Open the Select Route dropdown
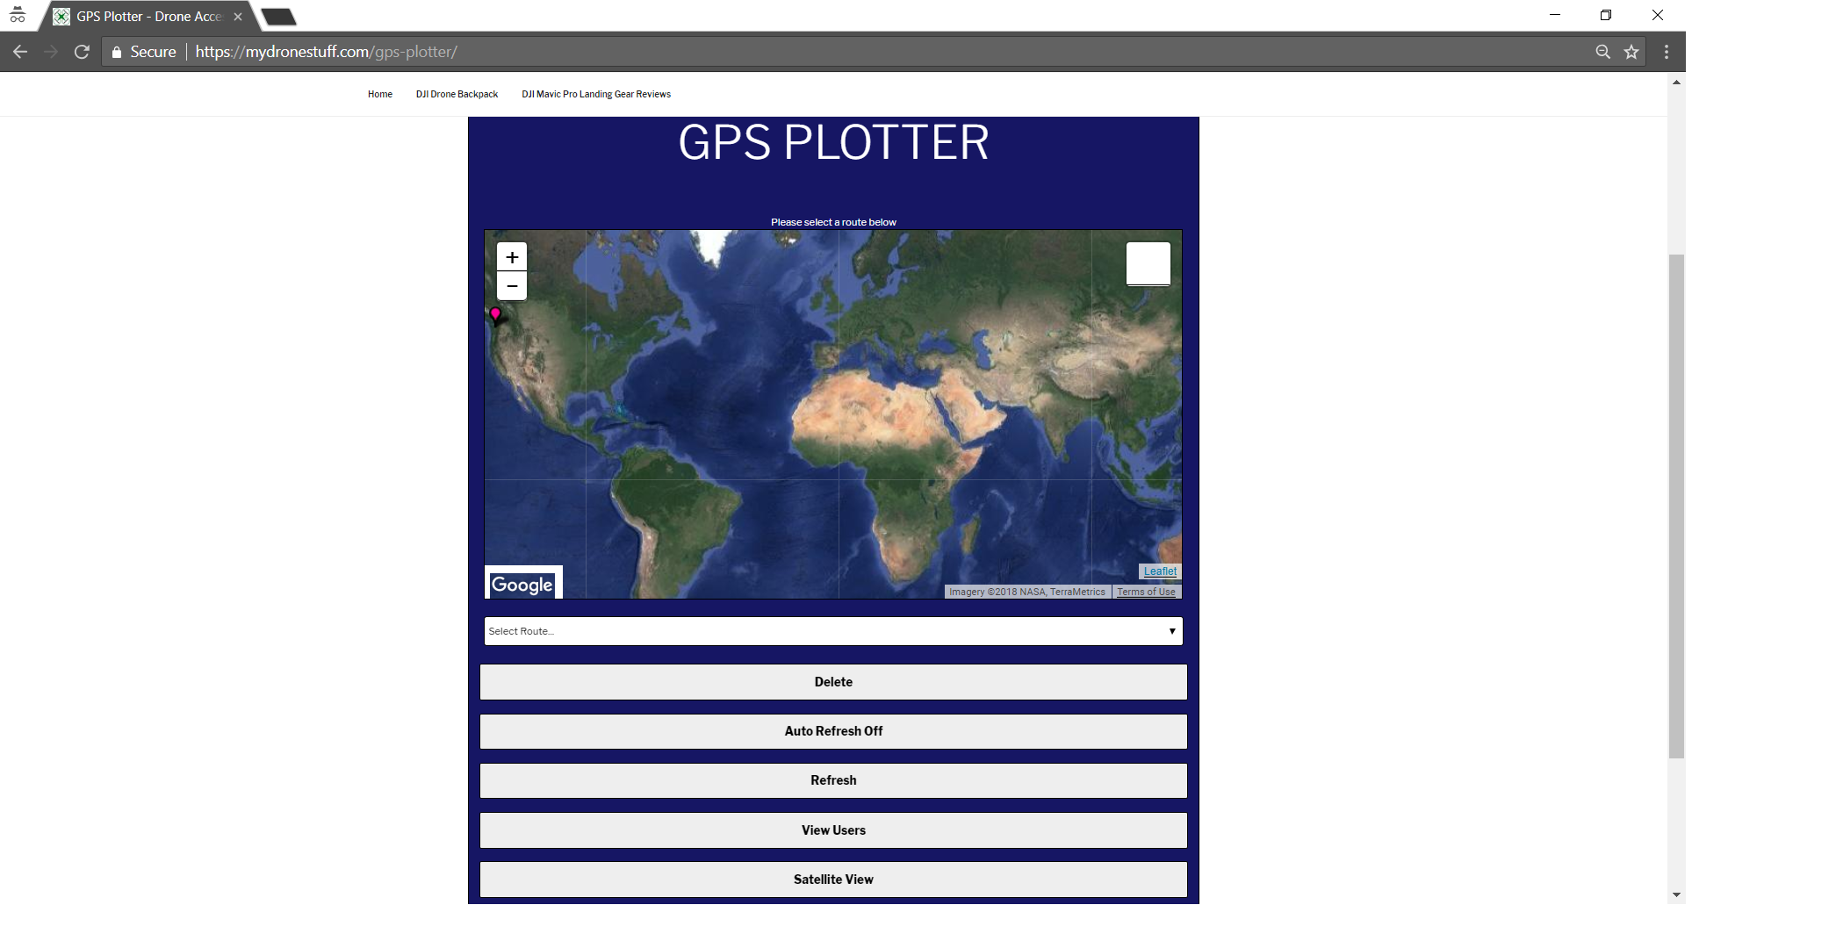This screenshot has height=948, width=1836. [833, 631]
